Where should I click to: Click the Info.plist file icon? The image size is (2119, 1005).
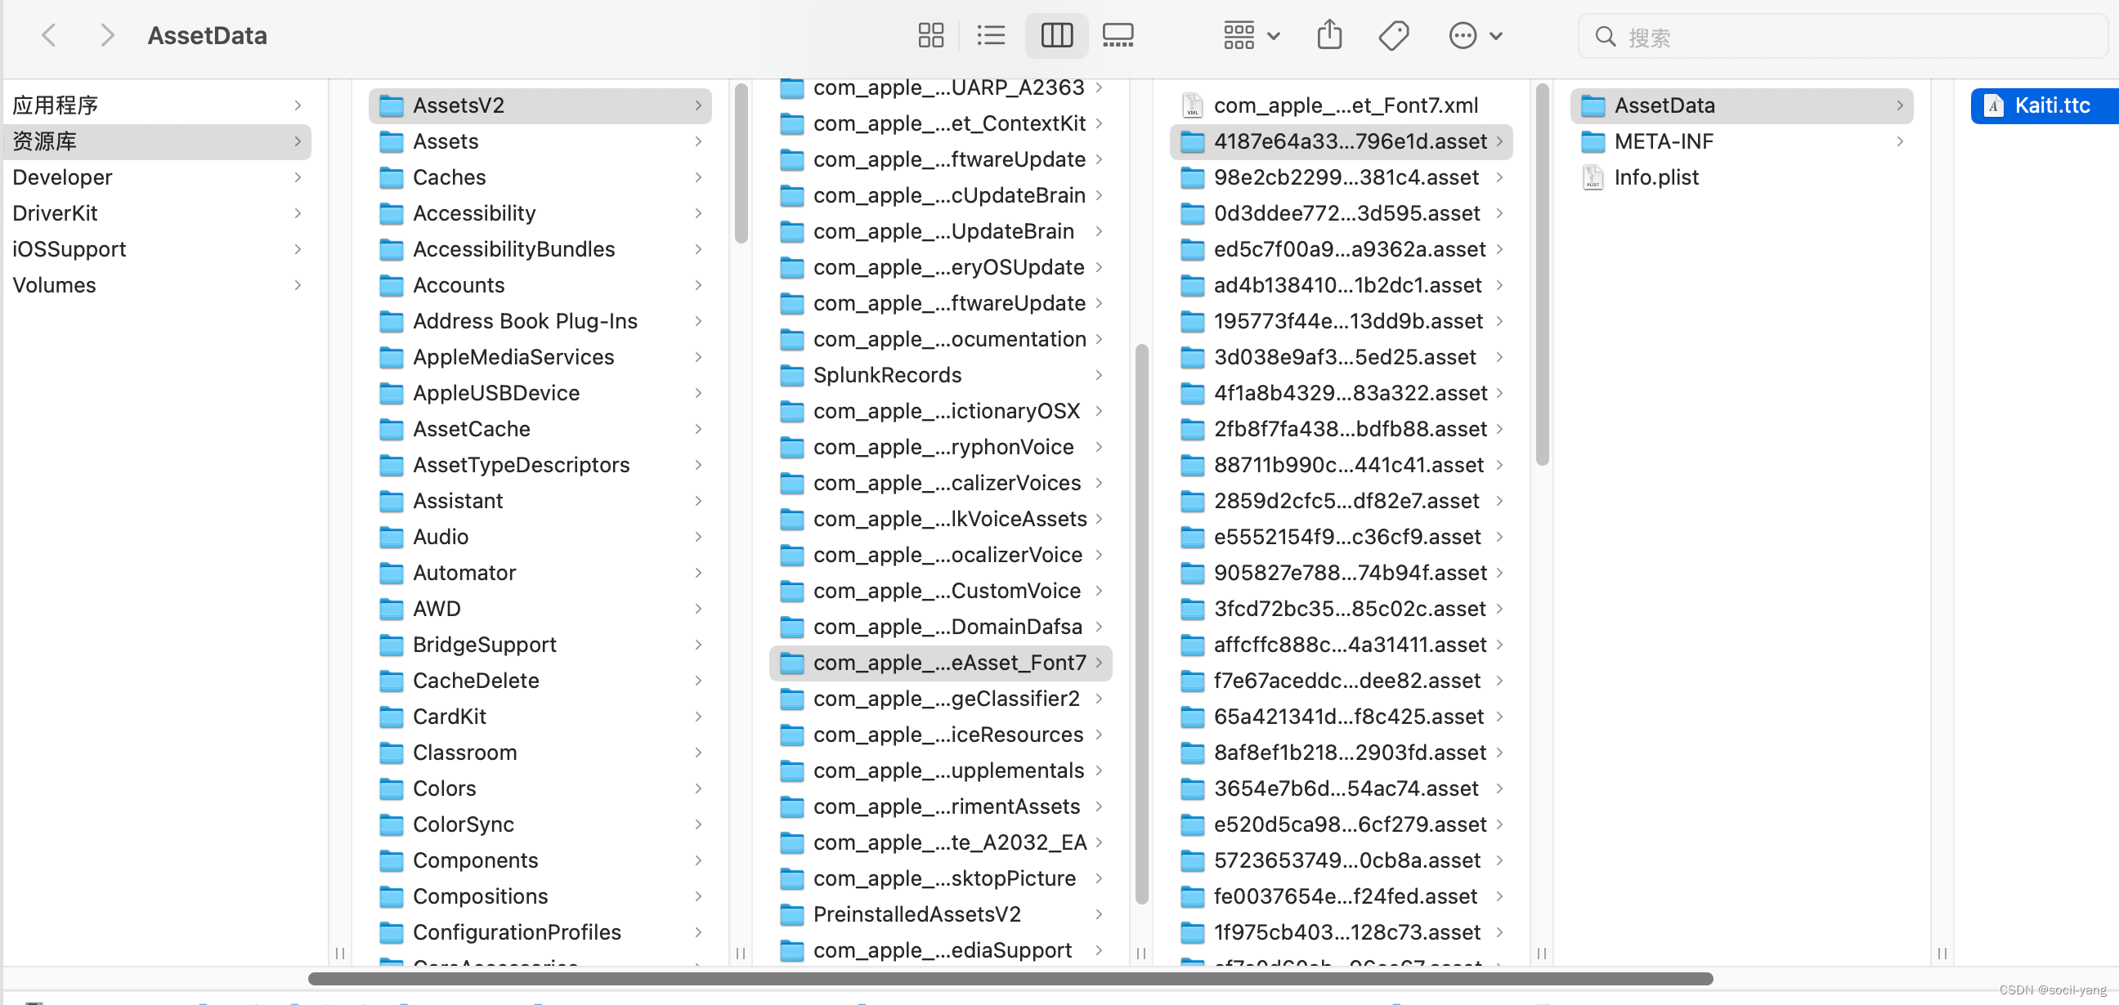pos(1593,176)
